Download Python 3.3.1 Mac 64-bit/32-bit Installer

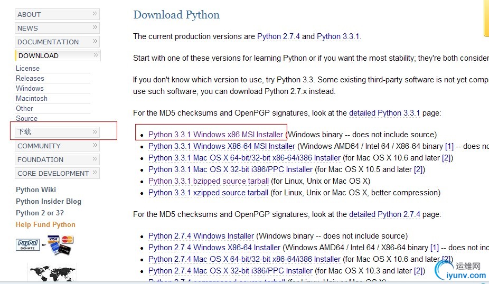point(245,158)
